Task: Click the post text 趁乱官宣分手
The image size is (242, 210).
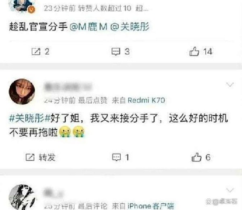Action: click(x=38, y=27)
